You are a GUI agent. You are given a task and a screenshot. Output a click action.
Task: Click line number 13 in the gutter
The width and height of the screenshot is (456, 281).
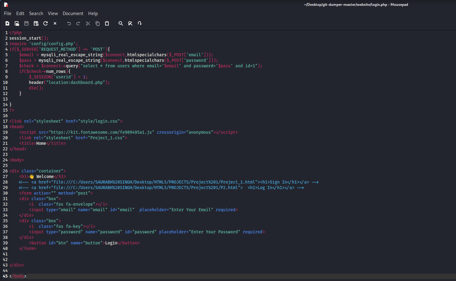click(5, 99)
